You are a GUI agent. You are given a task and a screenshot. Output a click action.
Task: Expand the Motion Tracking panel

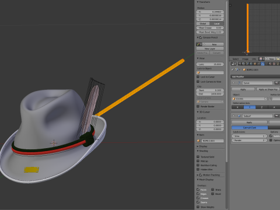(198, 175)
